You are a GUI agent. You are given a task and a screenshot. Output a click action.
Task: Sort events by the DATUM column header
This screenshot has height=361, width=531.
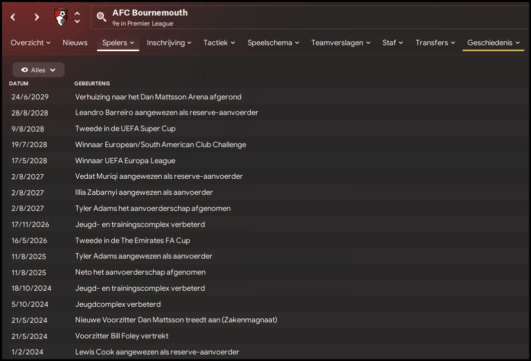[19, 83]
